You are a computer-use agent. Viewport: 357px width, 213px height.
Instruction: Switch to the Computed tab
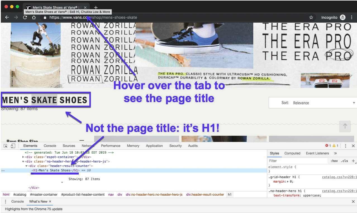click(292, 153)
